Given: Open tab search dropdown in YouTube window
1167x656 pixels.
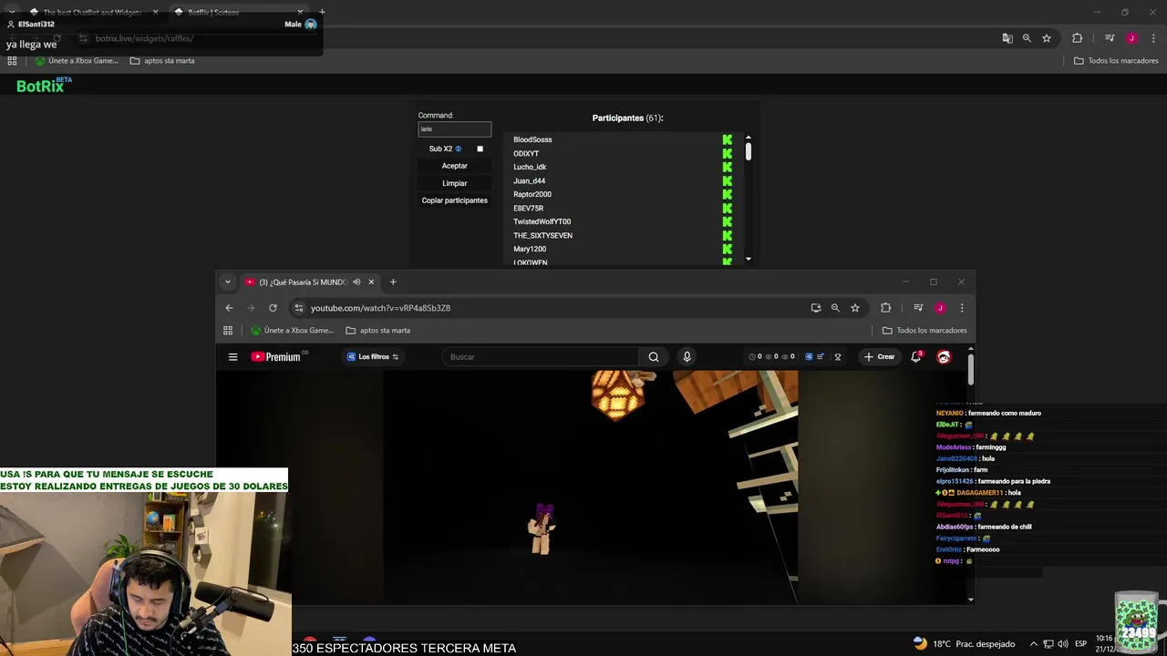Looking at the screenshot, I should tap(228, 282).
